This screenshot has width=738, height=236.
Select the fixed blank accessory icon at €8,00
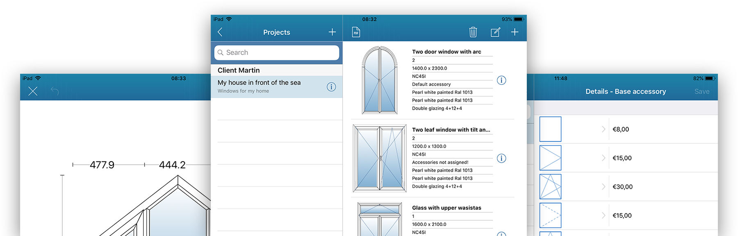click(550, 129)
